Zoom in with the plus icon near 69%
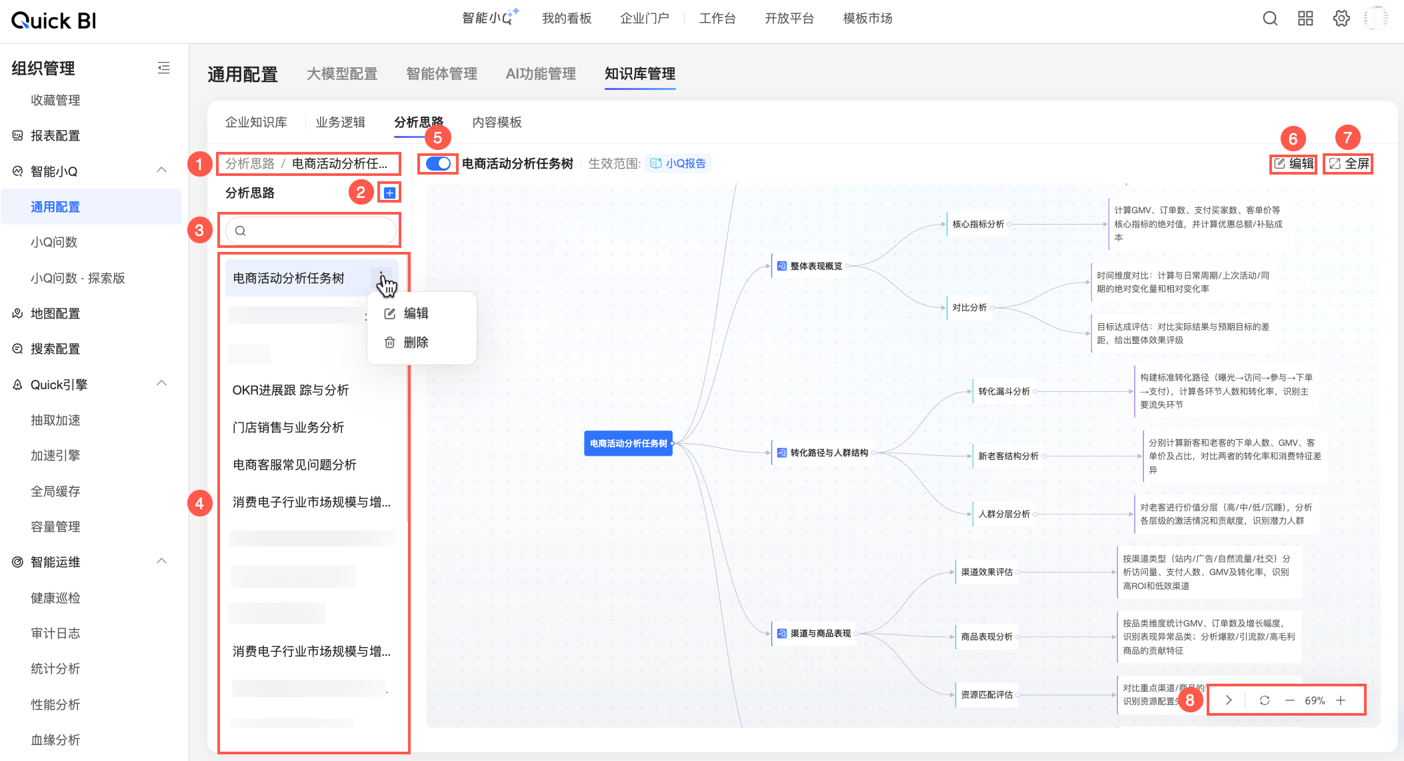The height and width of the screenshot is (761, 1404). tap(1341, 700)
